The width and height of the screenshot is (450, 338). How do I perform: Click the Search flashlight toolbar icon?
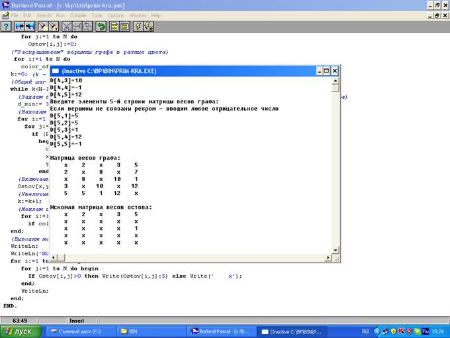tap(44, 27)
